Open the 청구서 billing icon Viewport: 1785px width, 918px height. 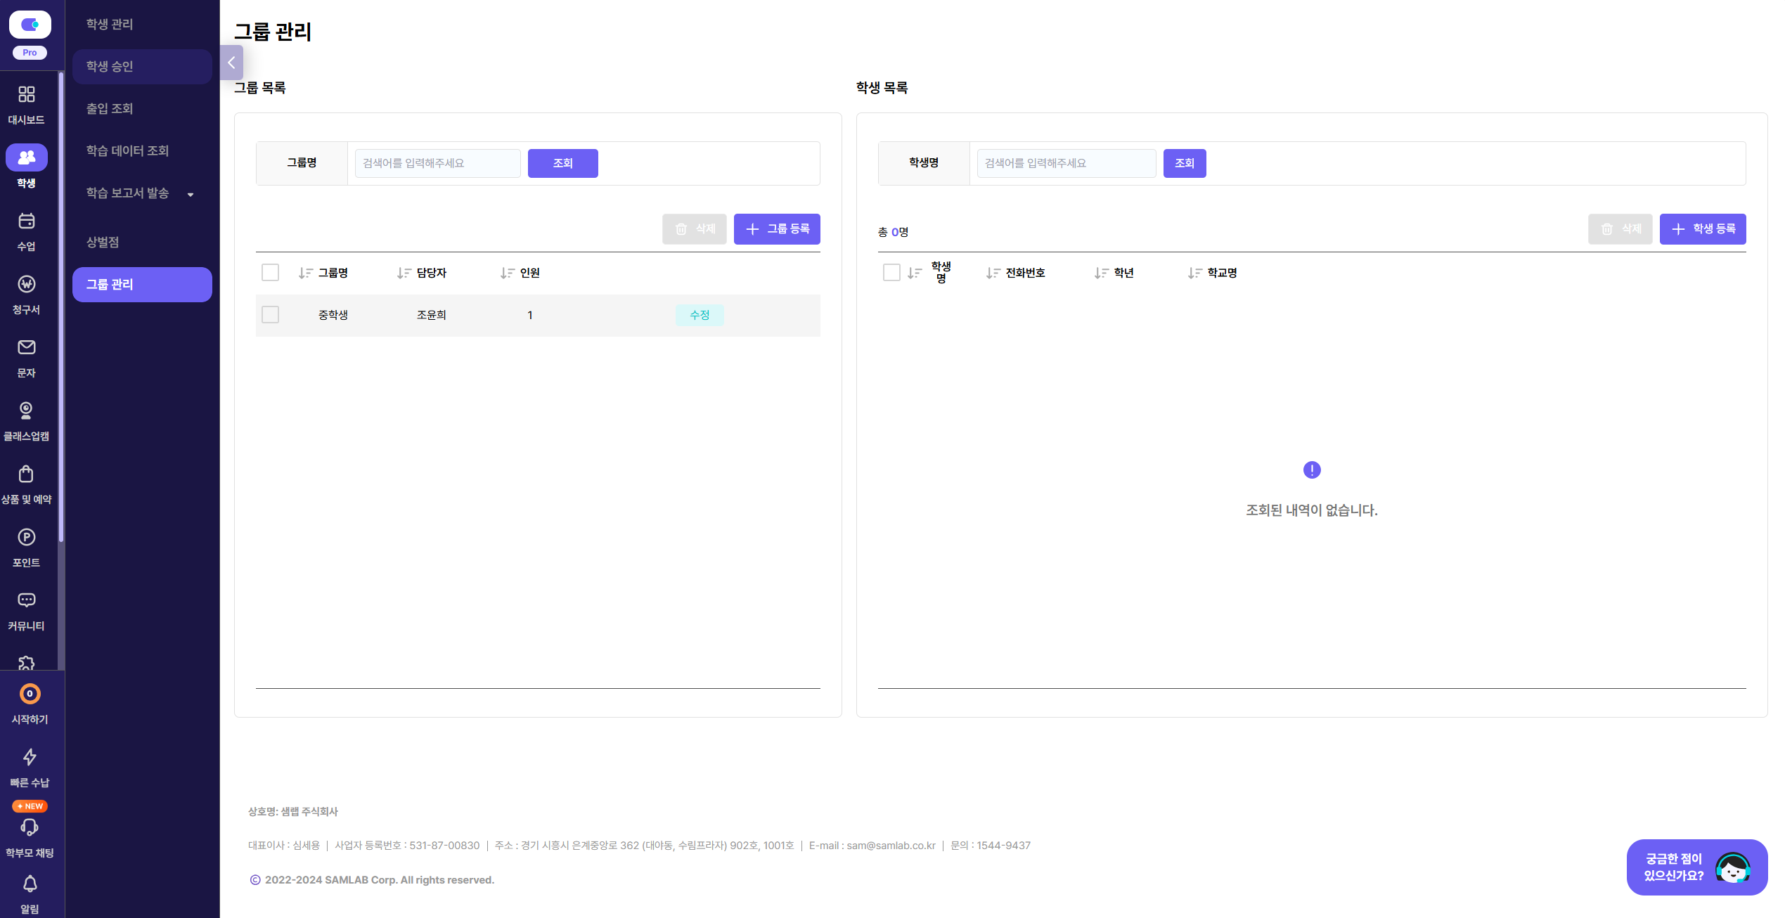(x=26, y=284)
